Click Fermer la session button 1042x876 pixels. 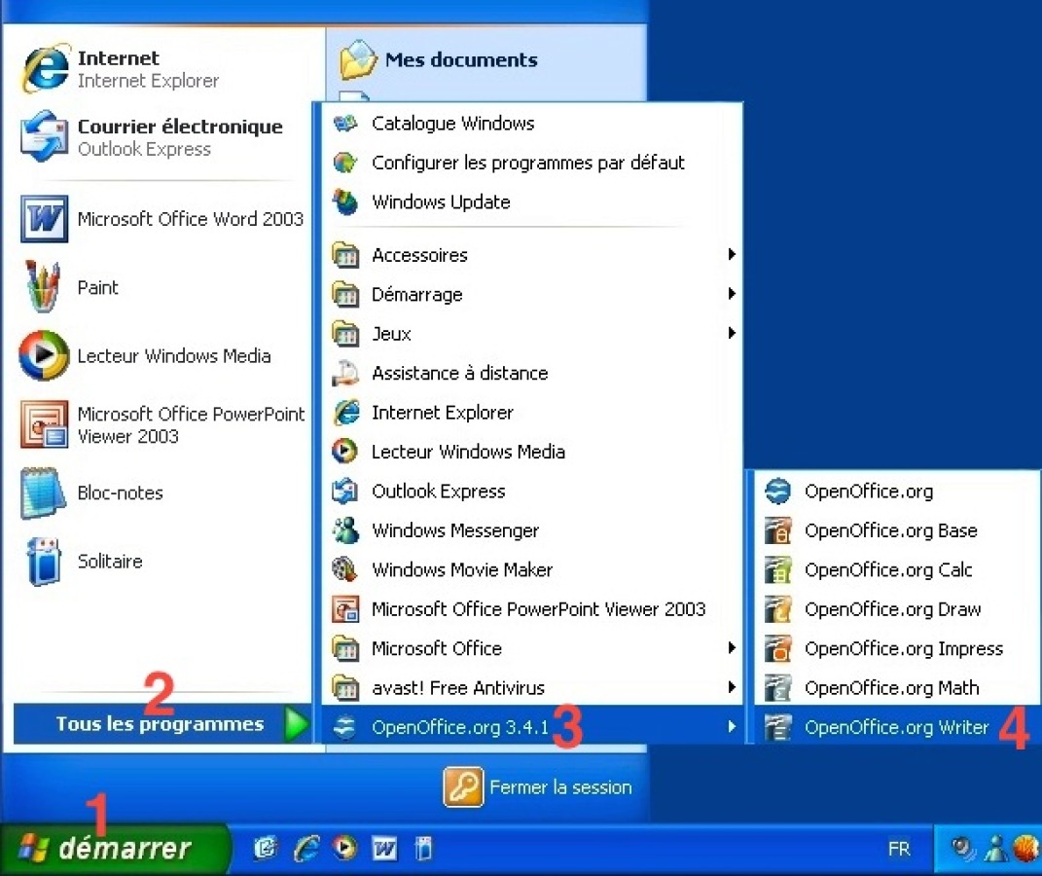[x=538, y=786]
